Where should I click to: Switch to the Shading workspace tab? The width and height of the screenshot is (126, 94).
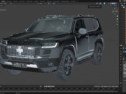click(36, 1)
